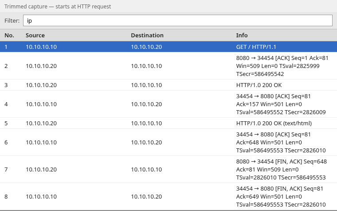Select packet number 7 cell
The image size is (337, 211).
[6, 169]
